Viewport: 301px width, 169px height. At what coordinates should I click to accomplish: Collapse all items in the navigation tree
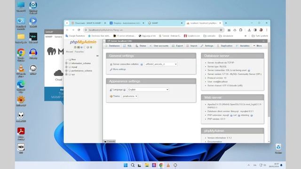(x=97, y=56)
